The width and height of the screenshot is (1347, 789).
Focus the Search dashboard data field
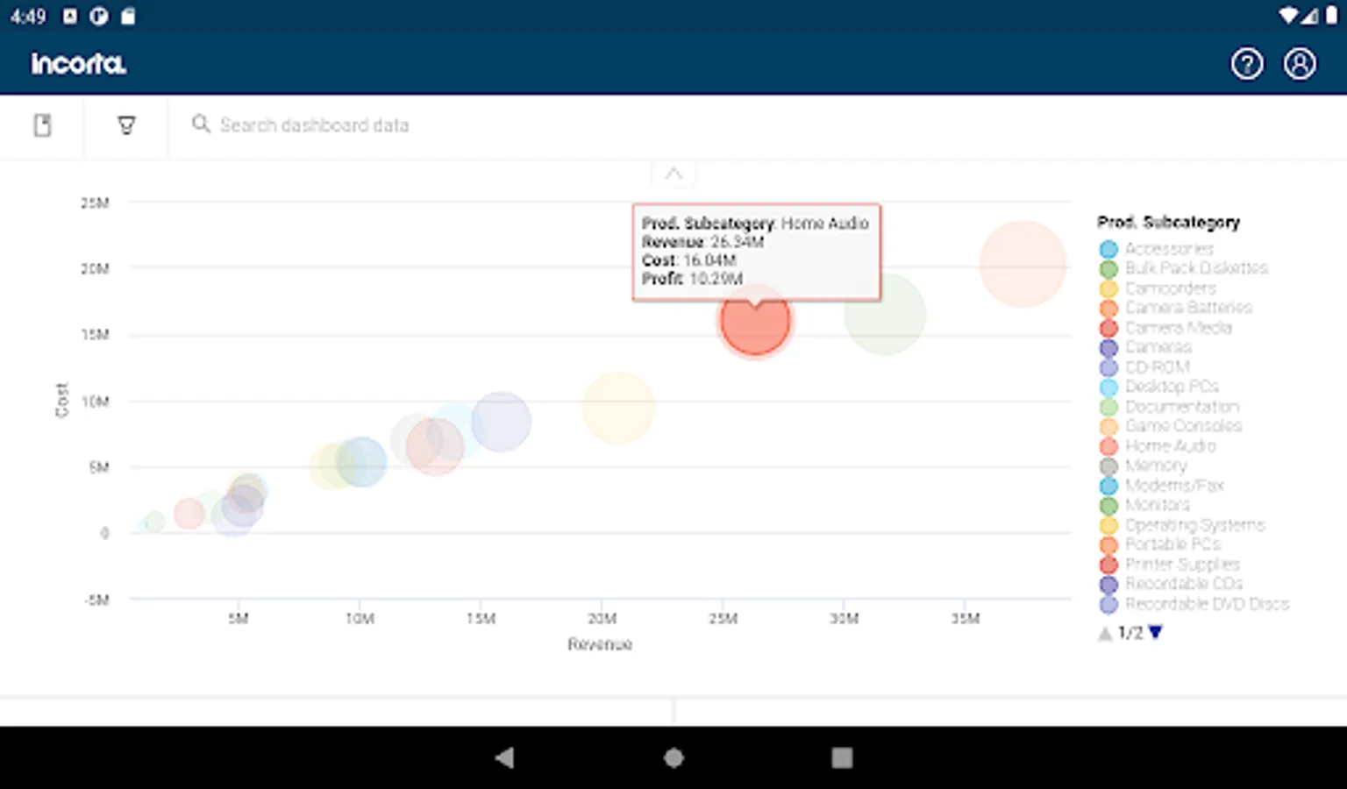coord(314,125)
